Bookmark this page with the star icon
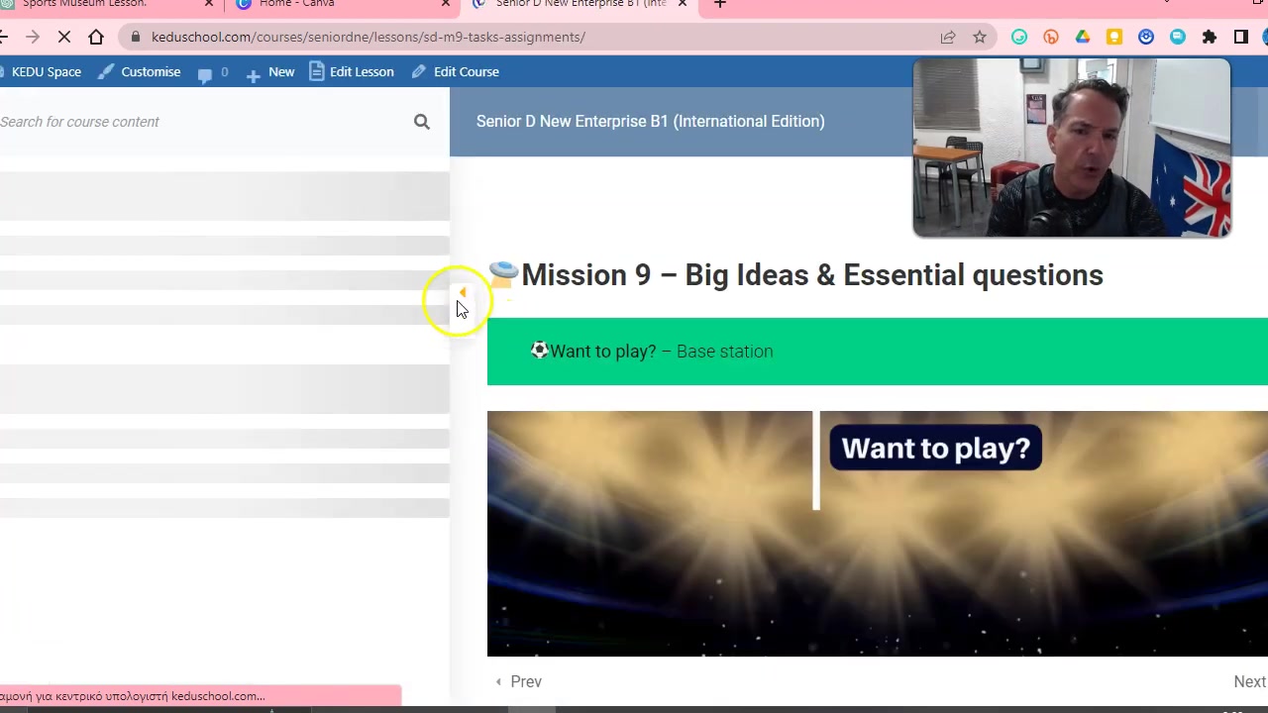Screen dimensions: 1268x713 980,37
